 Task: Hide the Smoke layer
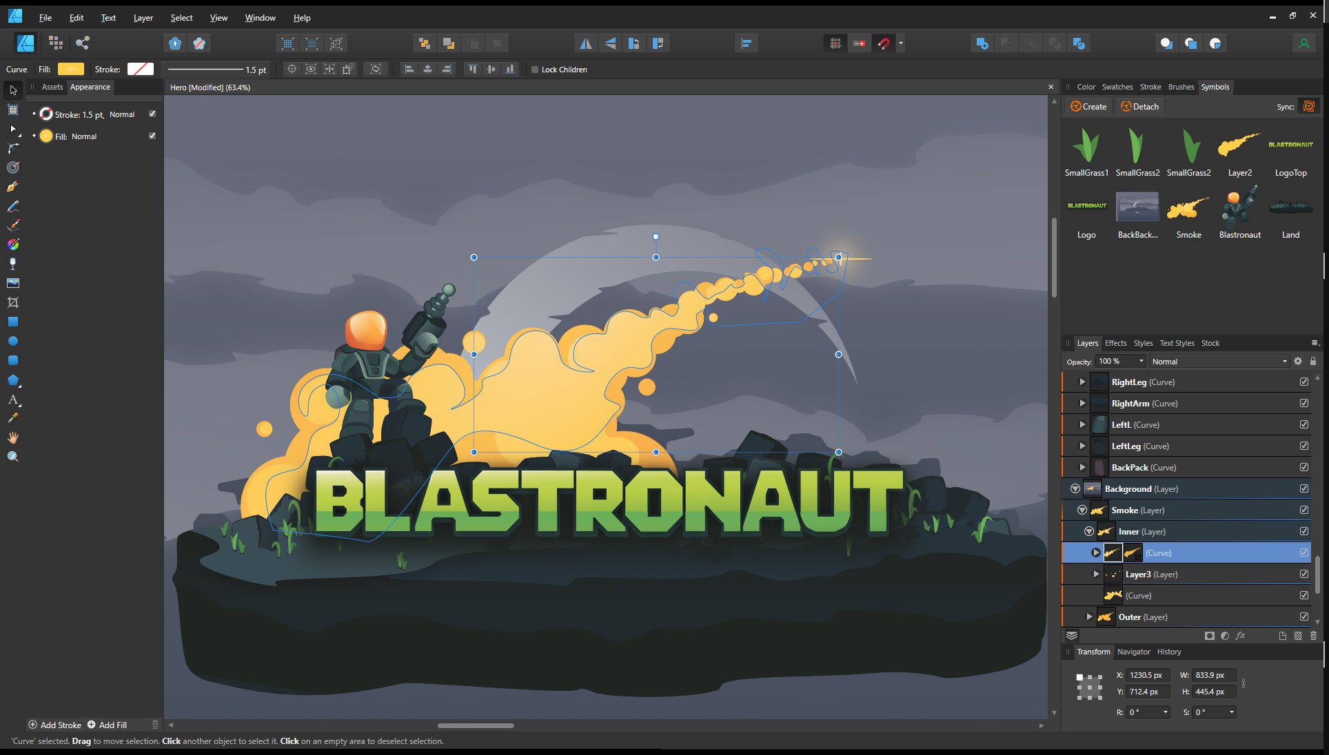point(1304,510)
